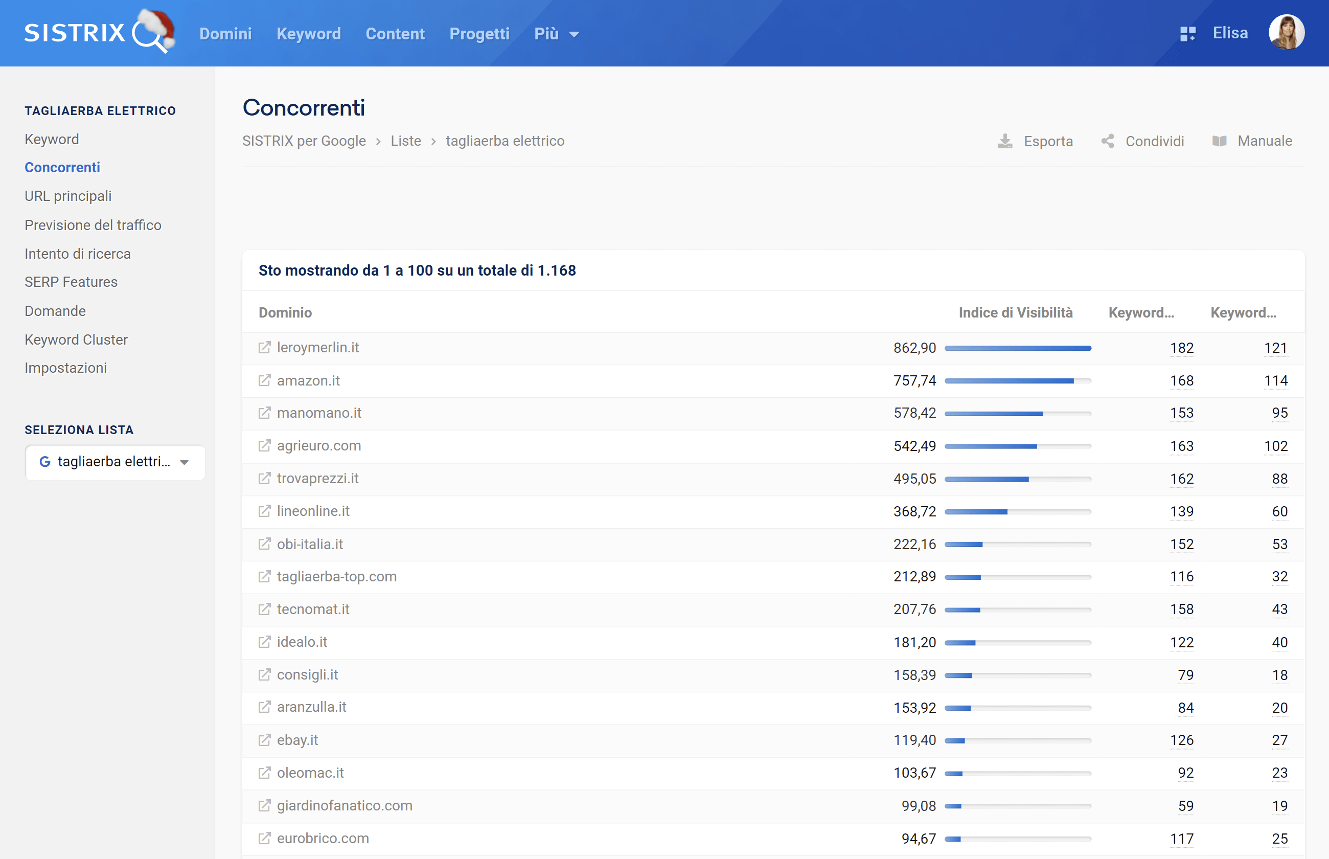The height and width of the screenshot is (859, 1329).
Task: Open external link icon for manomano.it
Action: [264, 413]
